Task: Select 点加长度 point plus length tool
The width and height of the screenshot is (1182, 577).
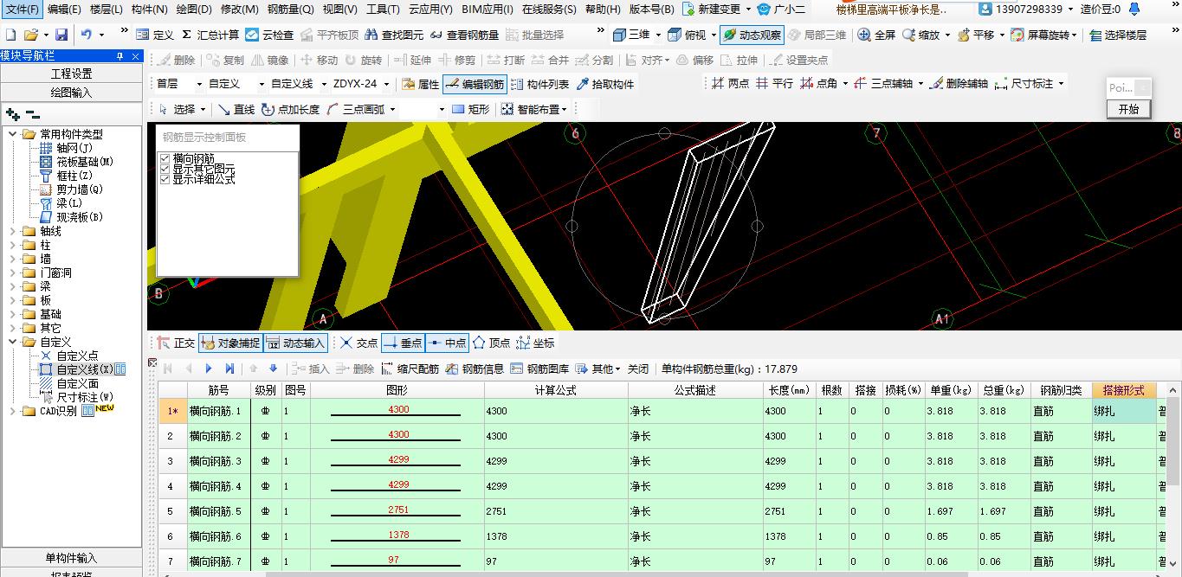Action: coord(290,110)
